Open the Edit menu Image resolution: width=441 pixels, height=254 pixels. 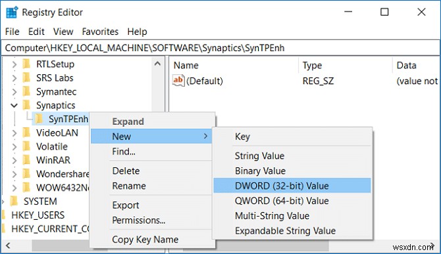(36, 32)
